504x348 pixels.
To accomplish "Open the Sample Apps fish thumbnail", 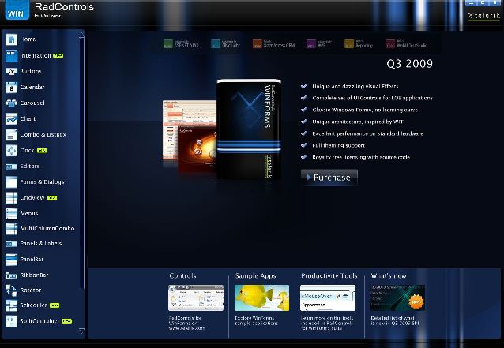I will [261, 297].
